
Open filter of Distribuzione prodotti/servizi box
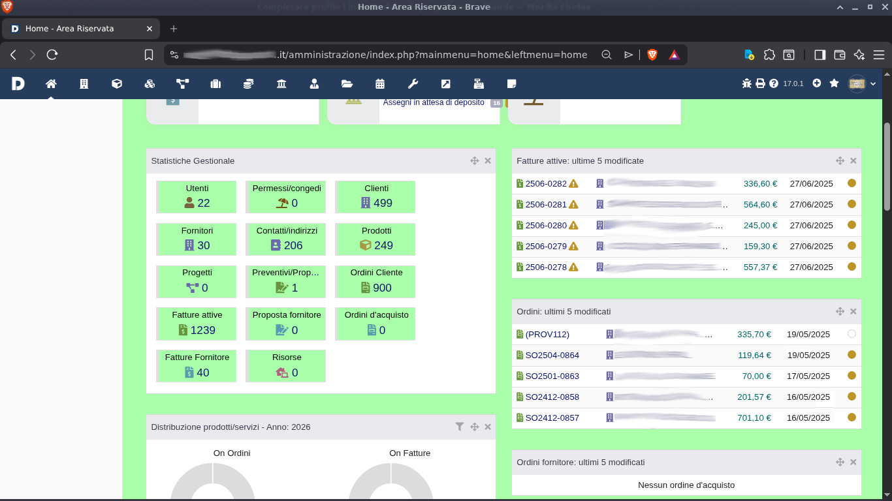460,427
